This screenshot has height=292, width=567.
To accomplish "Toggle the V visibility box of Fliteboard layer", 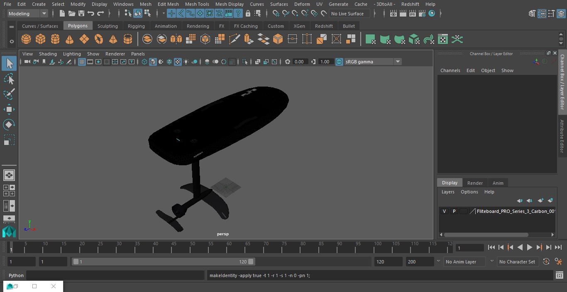I will tap(444, 211).
